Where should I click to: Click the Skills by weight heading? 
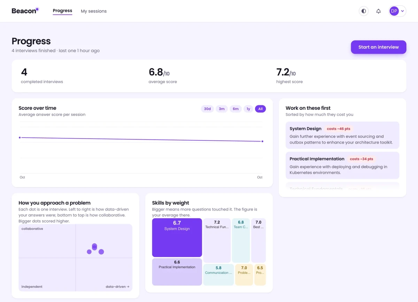(x=171, y=203)
